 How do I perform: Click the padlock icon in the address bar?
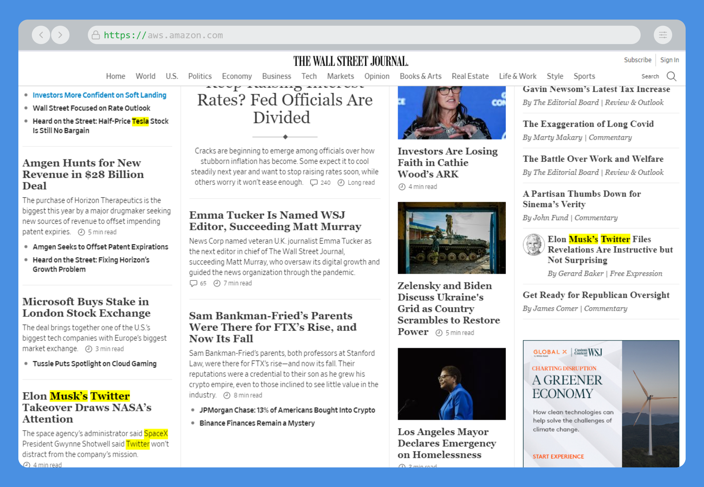96,35
